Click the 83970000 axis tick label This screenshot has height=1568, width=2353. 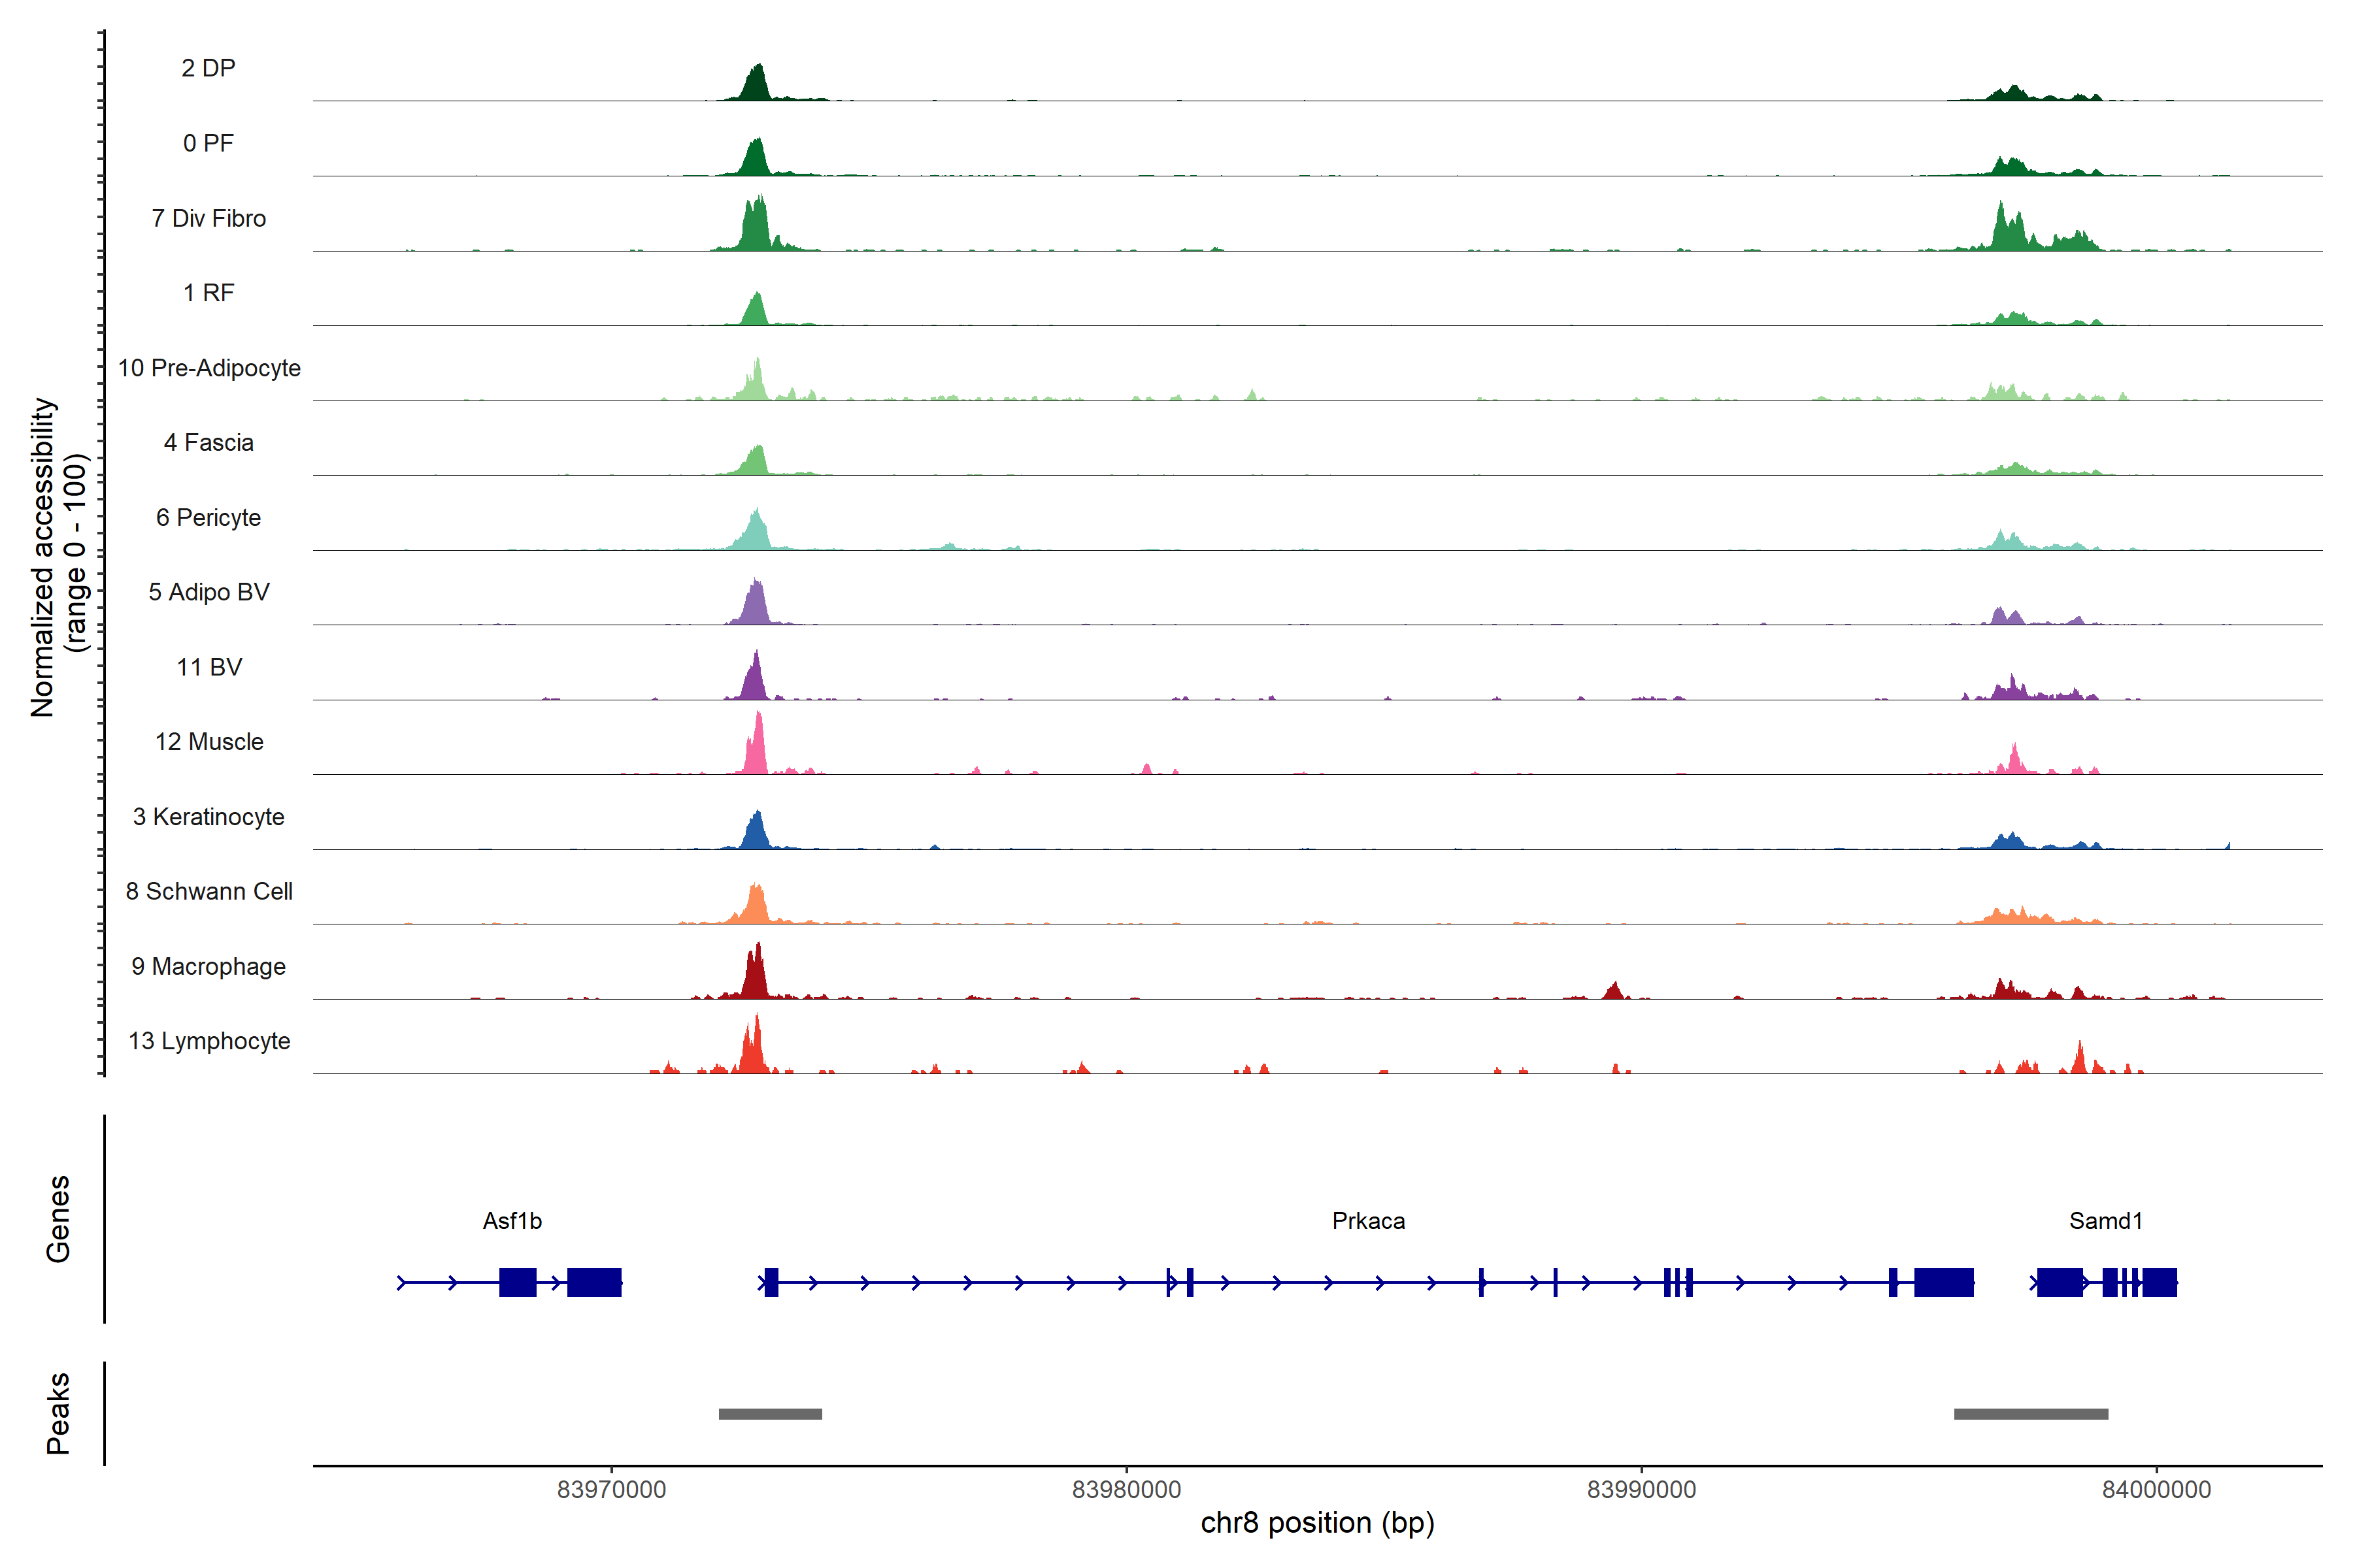coord(611,1489)
